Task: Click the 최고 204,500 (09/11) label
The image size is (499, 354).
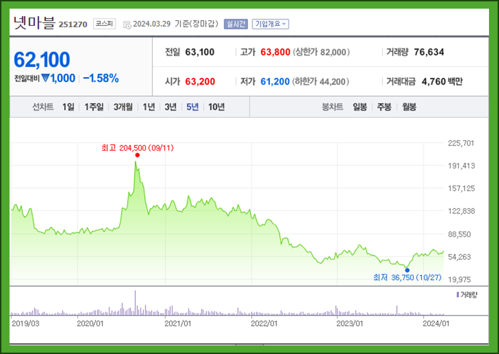Action: point(137,148)
